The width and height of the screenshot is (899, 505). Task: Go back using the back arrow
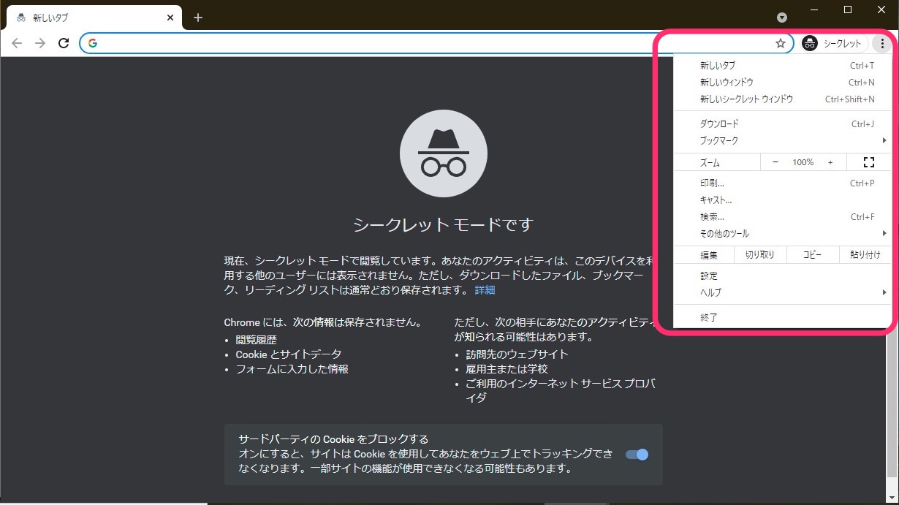click(x=17, y=43)
